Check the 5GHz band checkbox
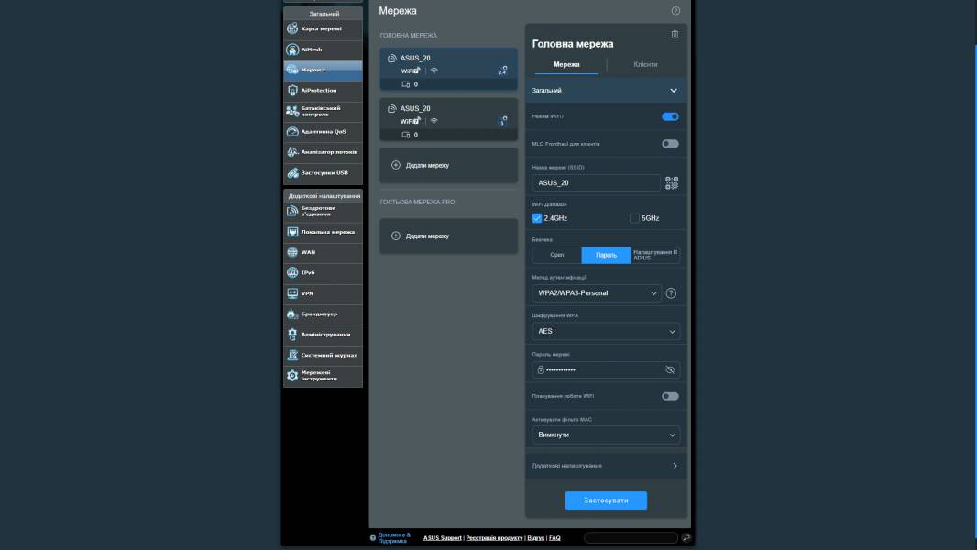Image resolution: width=977 pixels, height=550 pixels. click(634, 218)
